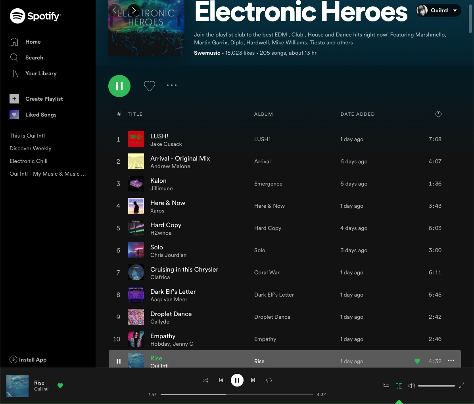Open connect to a device menu
The image size is (474, 404).
[x=399, y=386]
